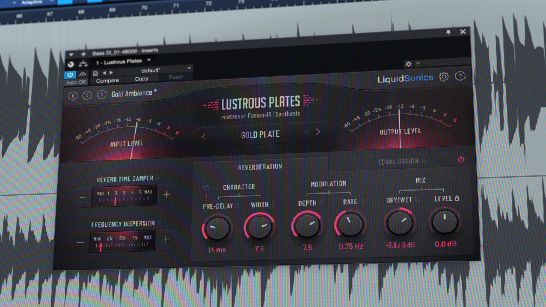Select previous plate type left chevron
This screenshot has width=546, height=307.
(204, 137)
